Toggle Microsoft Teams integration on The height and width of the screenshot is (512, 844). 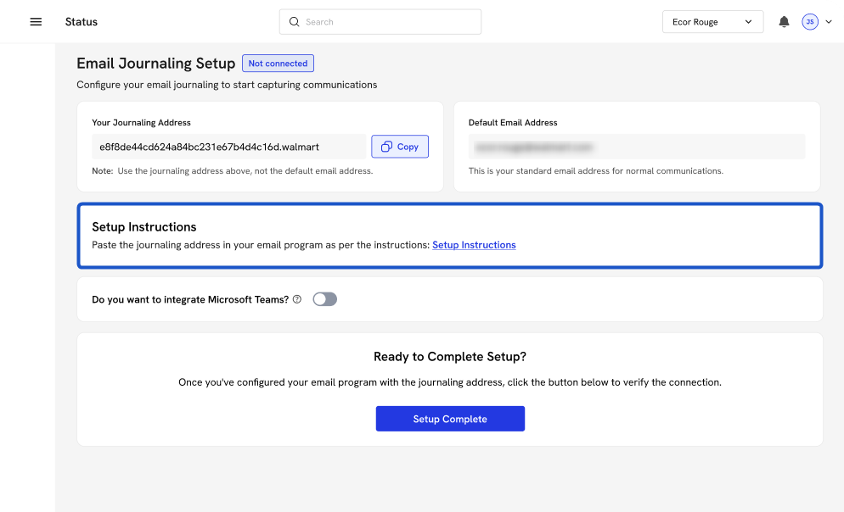tap(324, 299)
